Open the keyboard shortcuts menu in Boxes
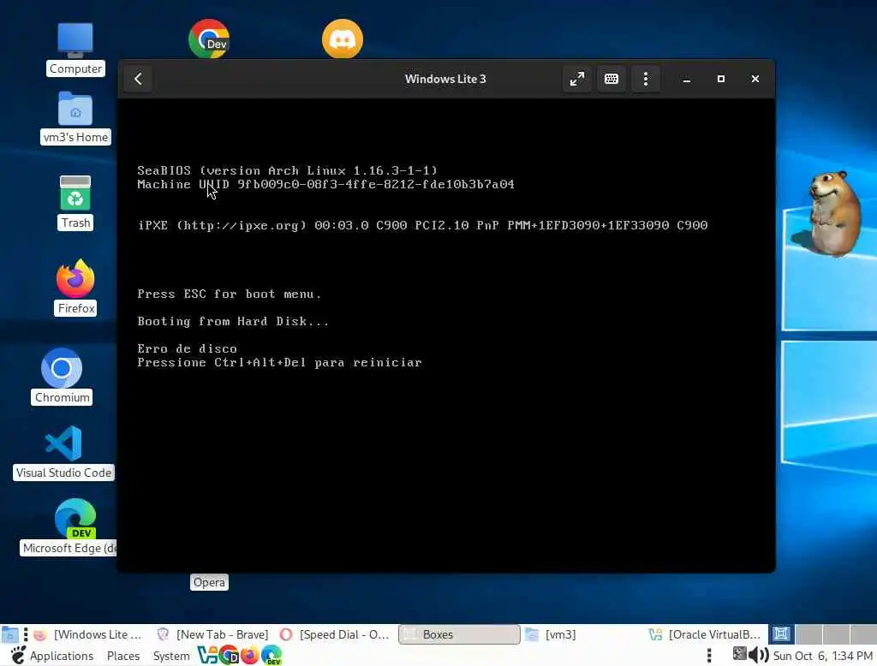The width and height of the screenshot is (877, 666). pyautogui.click(x=612, y=79)
